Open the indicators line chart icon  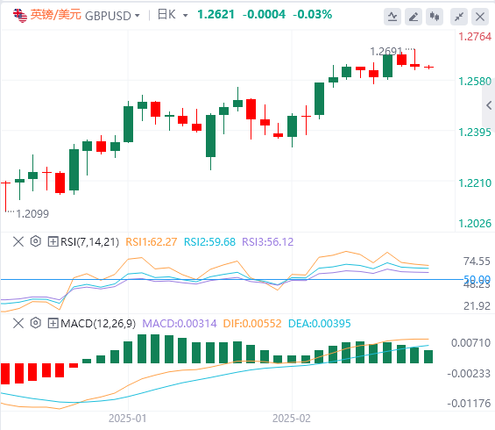click(x=392, y=17)
